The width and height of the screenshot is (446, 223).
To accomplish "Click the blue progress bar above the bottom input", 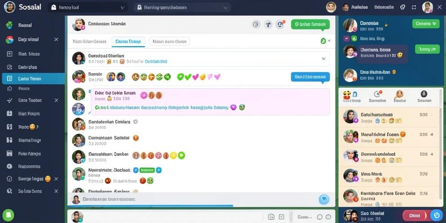I will (x=150, y=206).
